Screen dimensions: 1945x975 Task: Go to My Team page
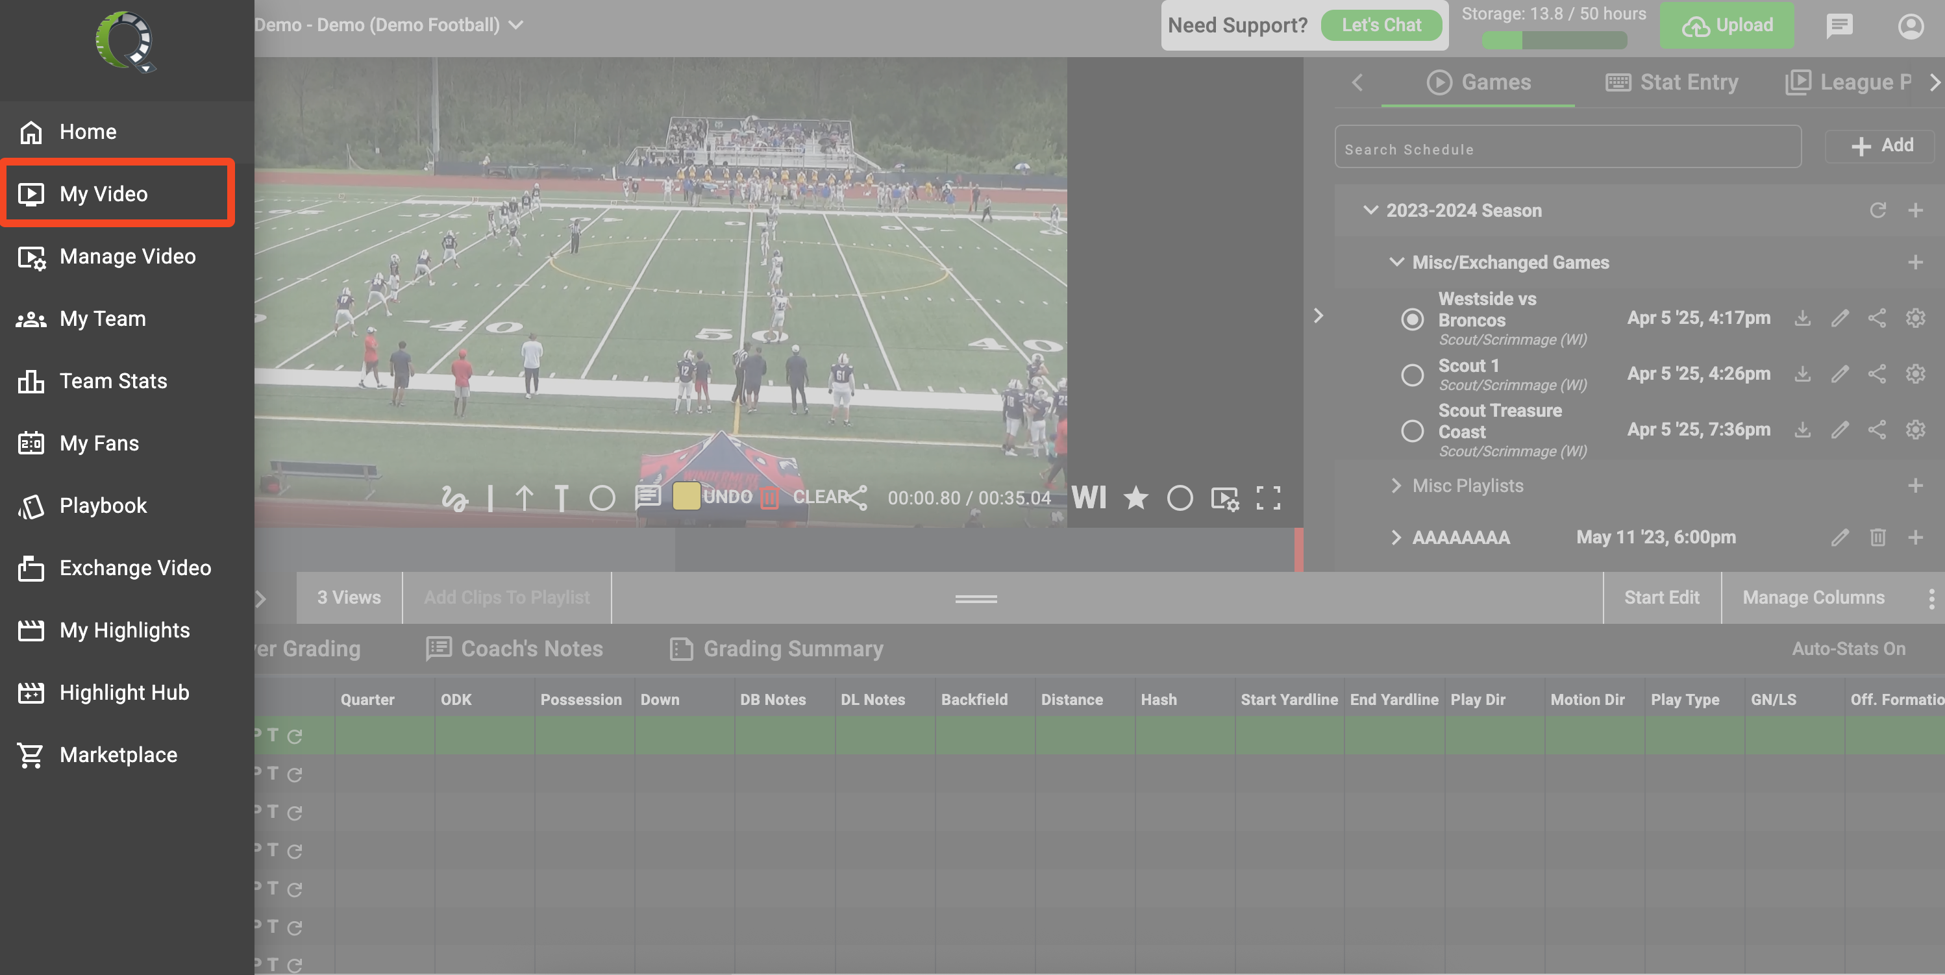pyautogui.click(x=127, y=318)
